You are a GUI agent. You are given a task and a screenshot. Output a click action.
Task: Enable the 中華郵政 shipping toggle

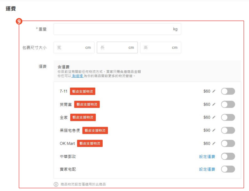tap(228, 156)
